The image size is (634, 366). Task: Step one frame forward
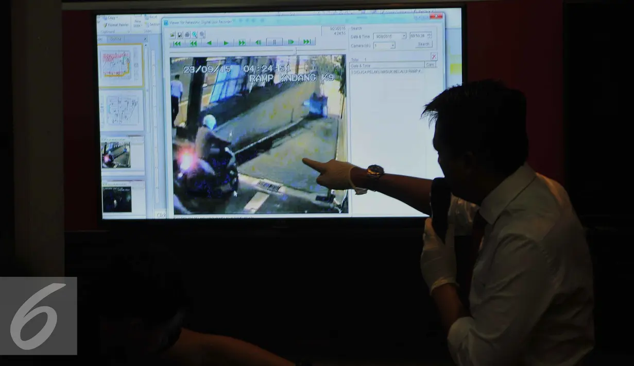tap(291, 42)
